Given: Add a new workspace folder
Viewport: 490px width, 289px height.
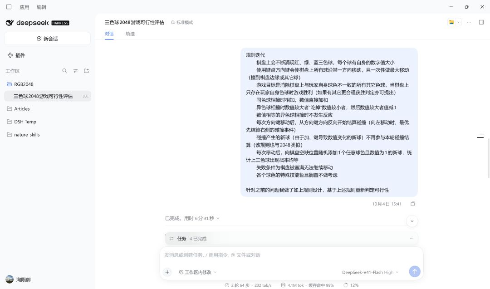Looking at the screenshot, I should (x=86, y=71).
